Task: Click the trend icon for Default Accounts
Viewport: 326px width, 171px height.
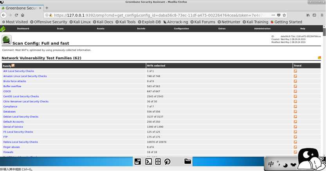Action: [x=295, y=122]
